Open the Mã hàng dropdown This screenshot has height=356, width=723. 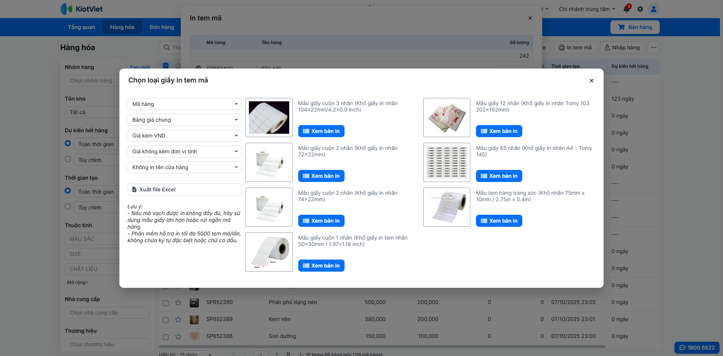(x=185, y=104)
